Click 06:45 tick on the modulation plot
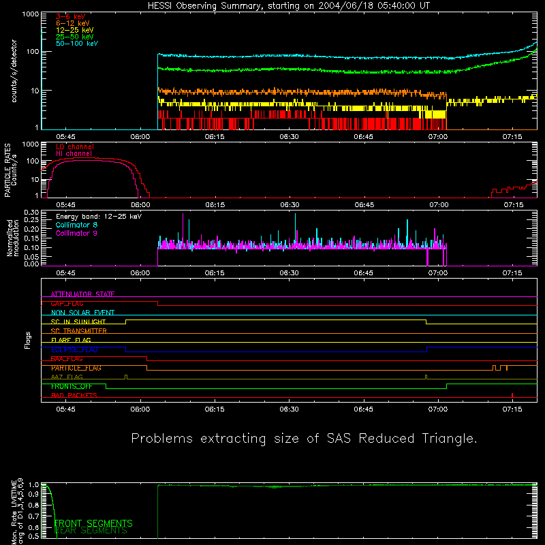 (x=364, y=273)
